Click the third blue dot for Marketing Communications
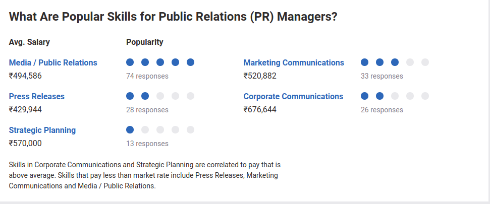Screen dimensions: 490x204 pyautogui.click(x=395, y=62)
